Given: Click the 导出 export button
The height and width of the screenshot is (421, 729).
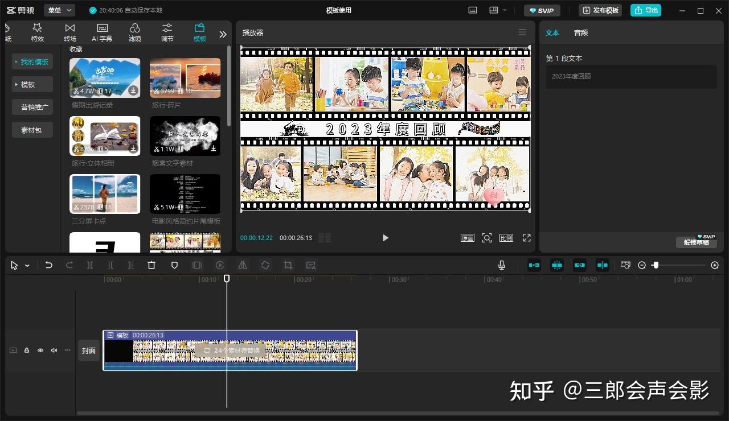Looking at the screenshot, I should [x=646, y=10].
